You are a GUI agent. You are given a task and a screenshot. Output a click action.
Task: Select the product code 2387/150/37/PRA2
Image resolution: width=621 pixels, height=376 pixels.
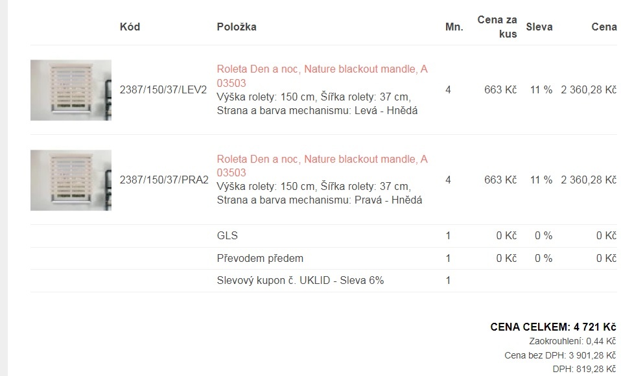[164, 180]
